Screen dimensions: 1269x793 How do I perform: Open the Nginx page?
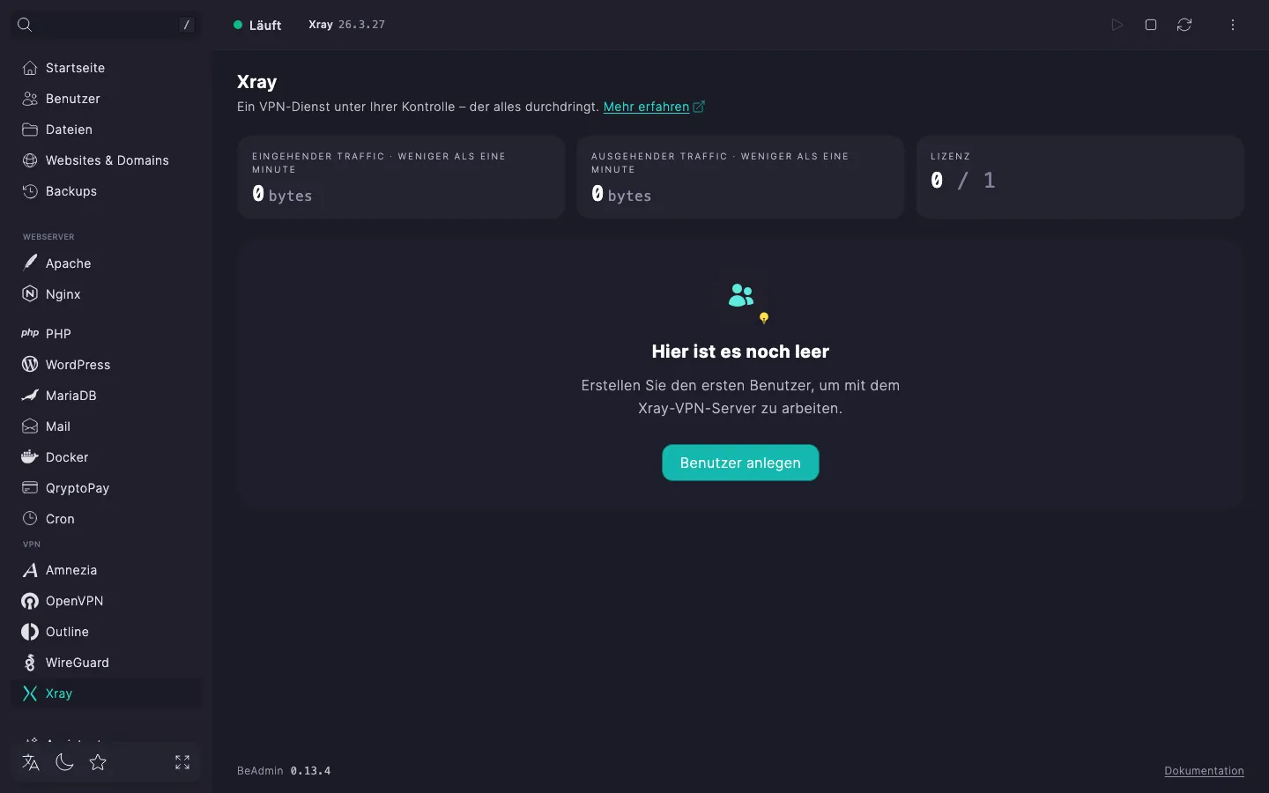(x=106, y=294)
